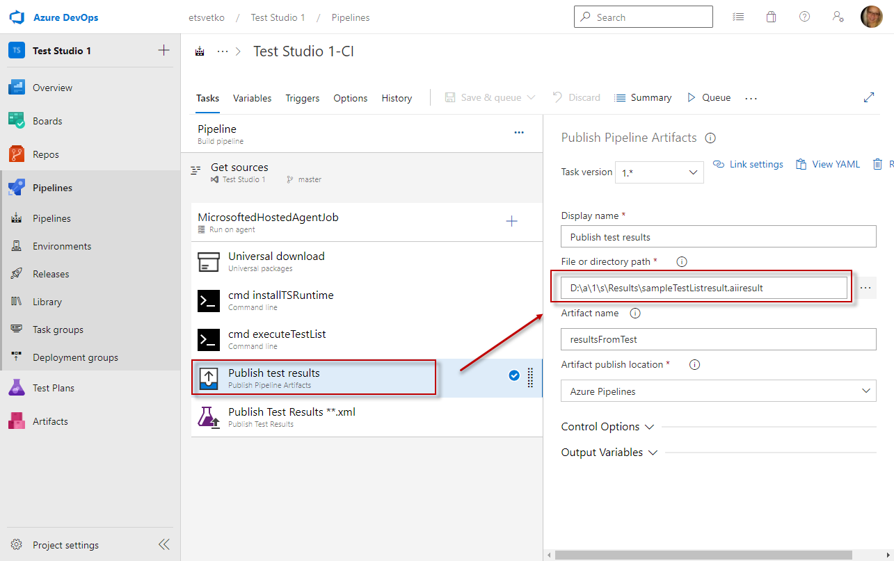Image resolution: width=894 pixels, height=561 pixels.
Task: Collapse the sidebar with double chevron
Action: pos(164,544)
